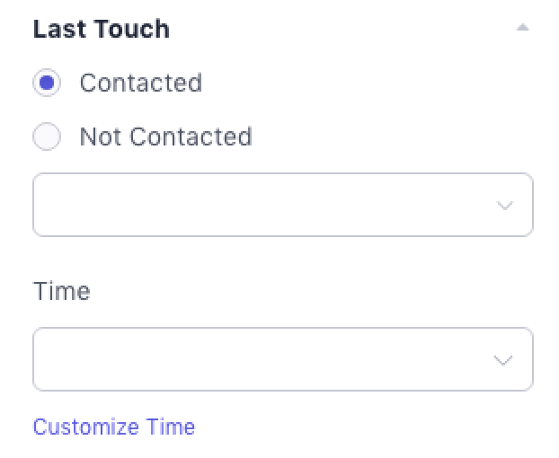Toggle the triangle icon beside Last Touch
Screen dimensions: 559x458
(522, 29)
